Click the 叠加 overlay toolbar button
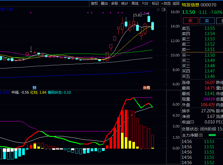Screen dimensions: 223x165 [104, 4]
